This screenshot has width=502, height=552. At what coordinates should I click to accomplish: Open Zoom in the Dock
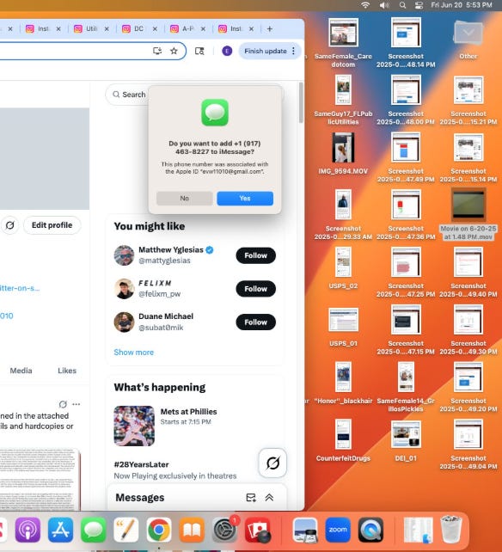tap(338, 530)
